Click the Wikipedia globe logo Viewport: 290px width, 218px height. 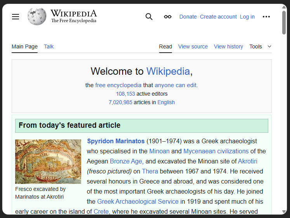pos(37,17)
